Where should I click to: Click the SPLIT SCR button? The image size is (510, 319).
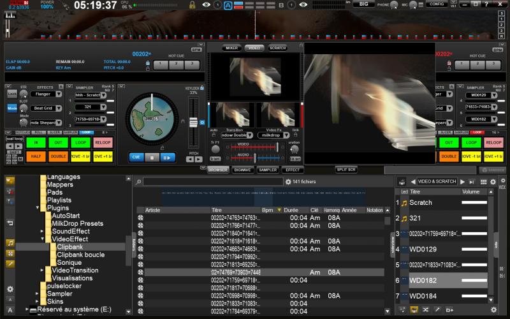[346, 170]
